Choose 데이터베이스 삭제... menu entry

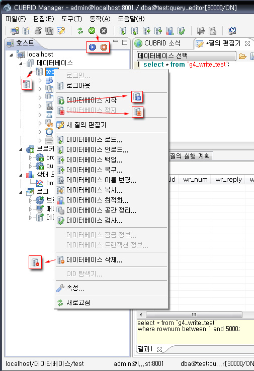click(111, 260)
